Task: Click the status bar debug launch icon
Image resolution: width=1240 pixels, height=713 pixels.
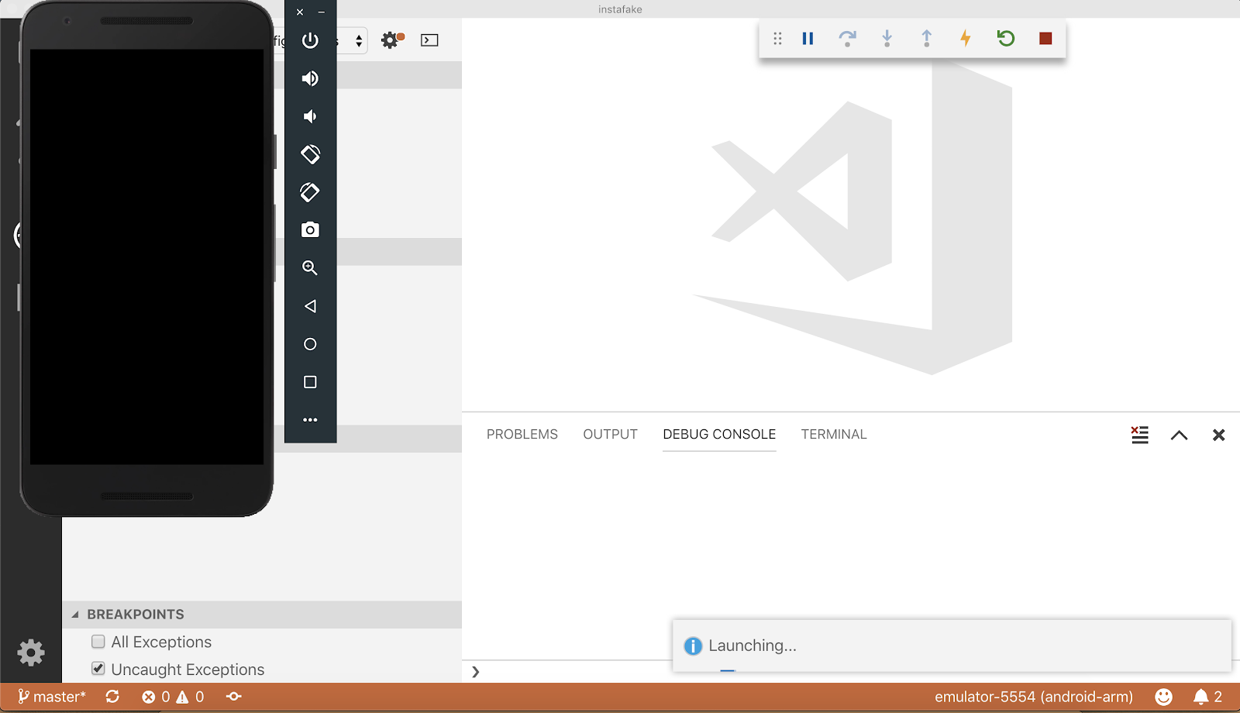Action: coord(233,697)
